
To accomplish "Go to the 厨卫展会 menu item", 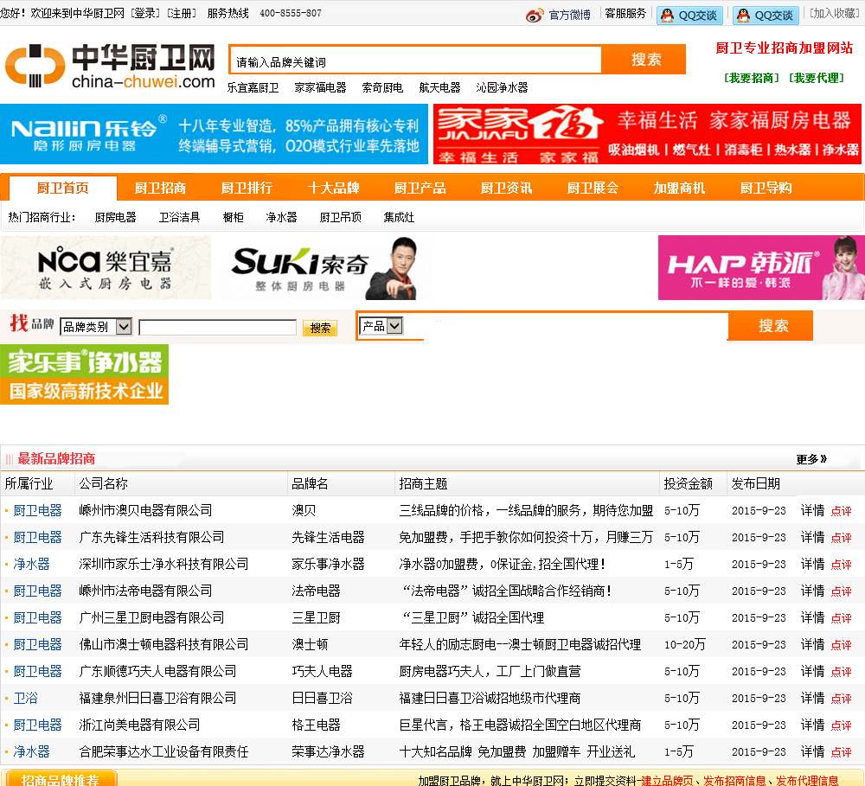I will tap(593, 189).
